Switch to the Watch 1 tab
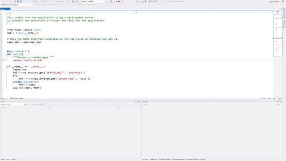The height and width of the screenshot is (161, 286). coord(14,159)
